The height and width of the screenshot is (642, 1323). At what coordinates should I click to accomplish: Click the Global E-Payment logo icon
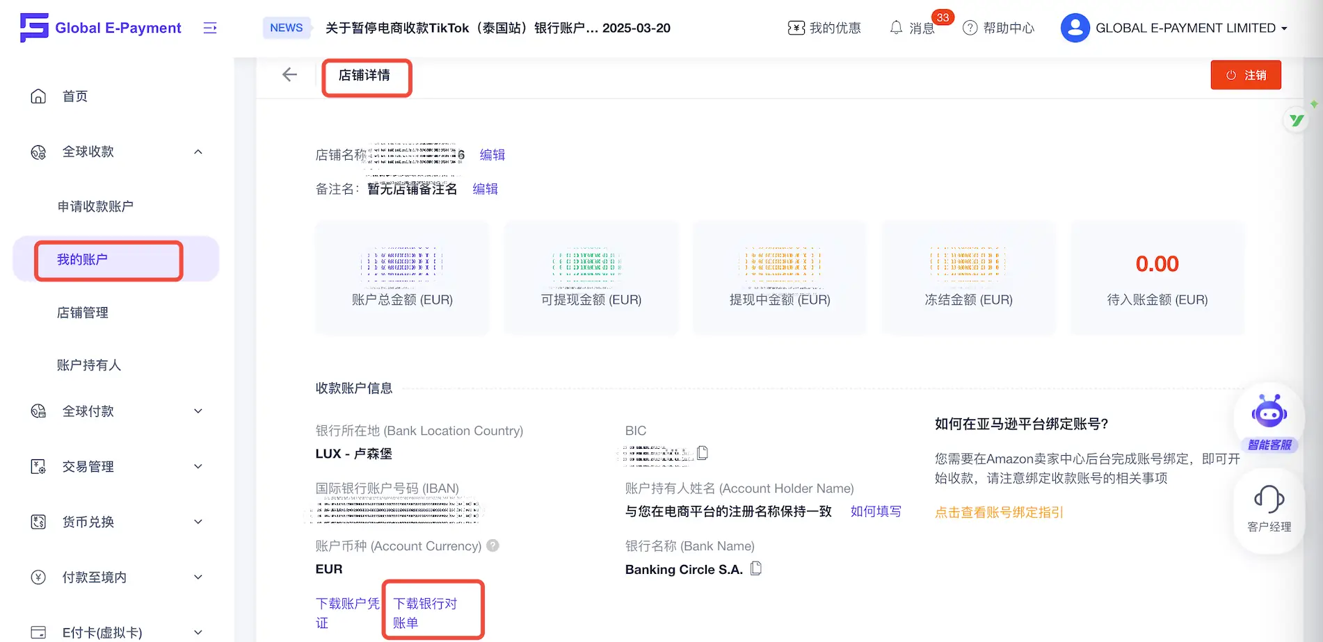34,28
